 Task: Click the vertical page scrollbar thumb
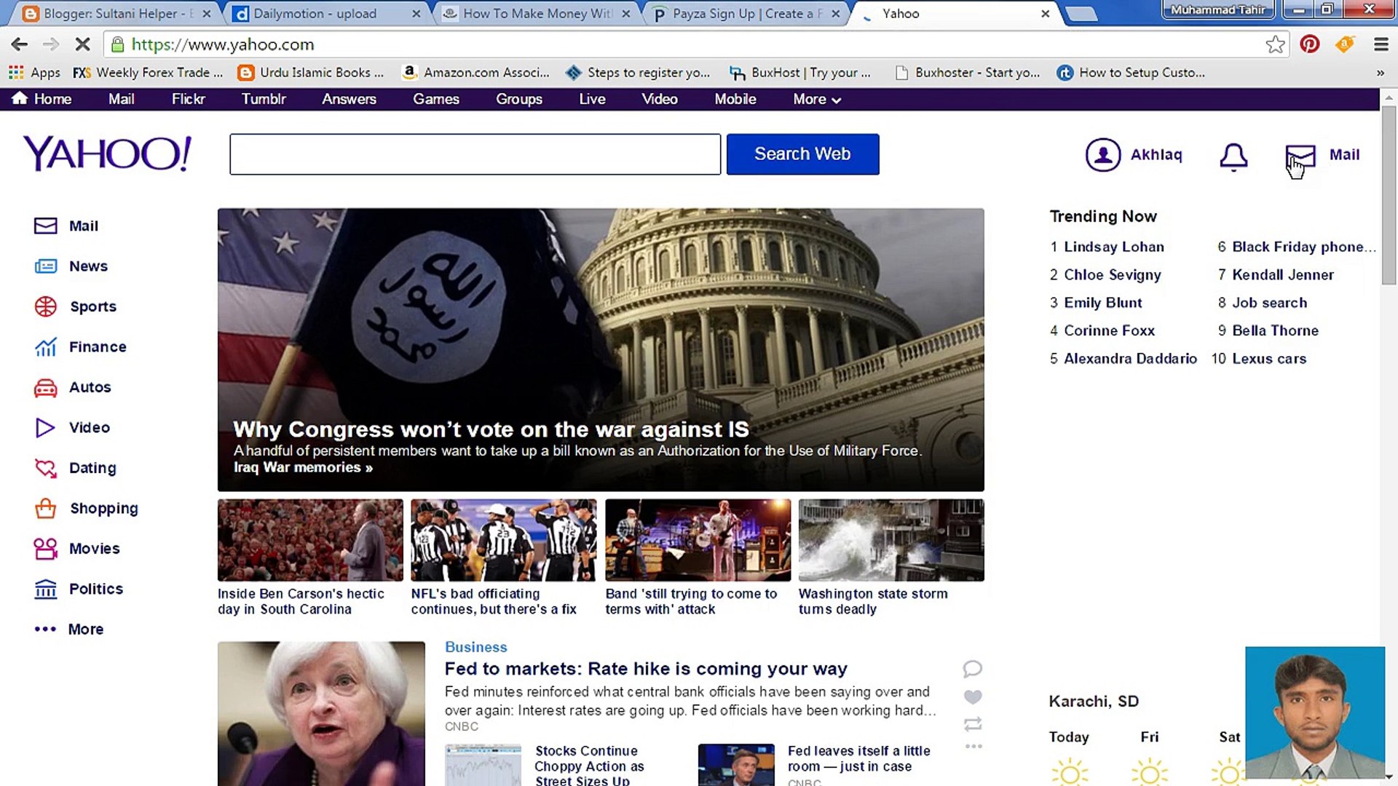click(x=1389, y=195)
